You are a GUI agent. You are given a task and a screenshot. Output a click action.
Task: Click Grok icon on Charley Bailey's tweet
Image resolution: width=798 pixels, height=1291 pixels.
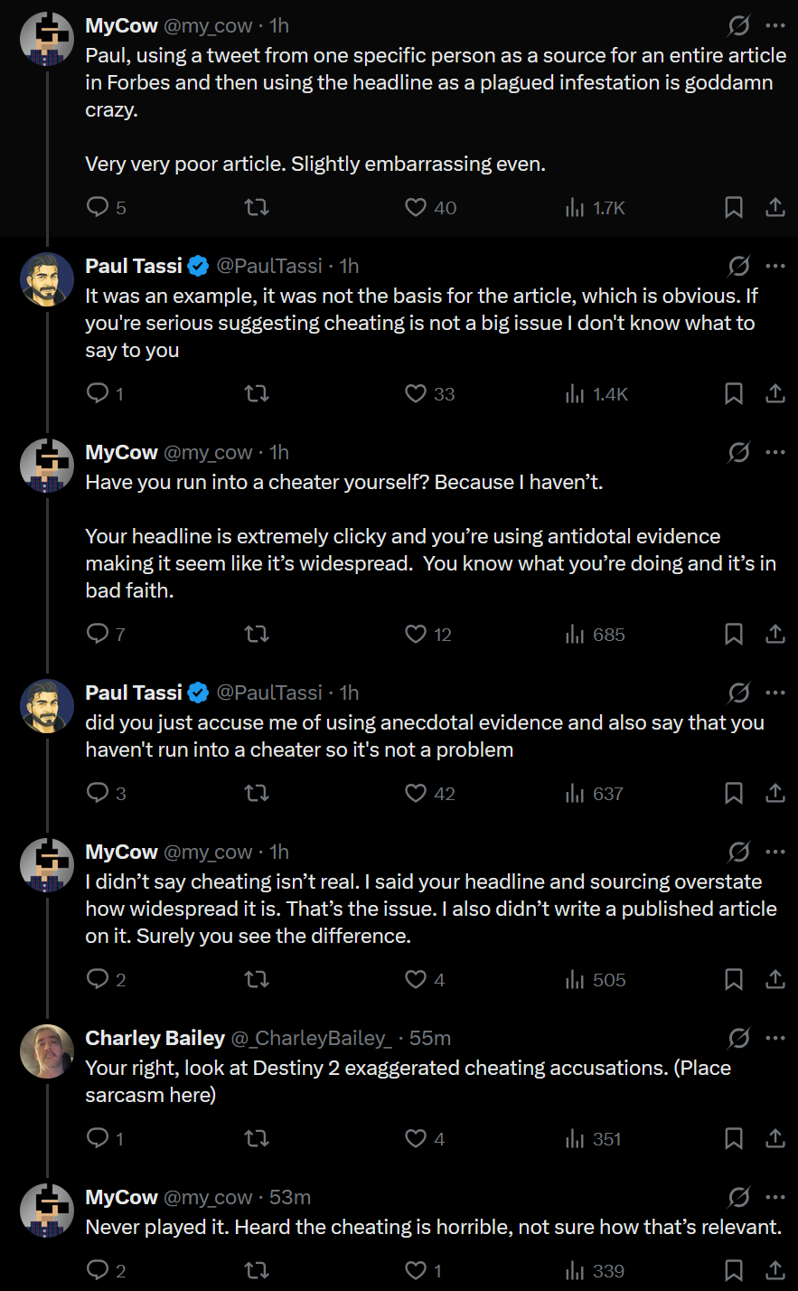tap(738, 1038)
